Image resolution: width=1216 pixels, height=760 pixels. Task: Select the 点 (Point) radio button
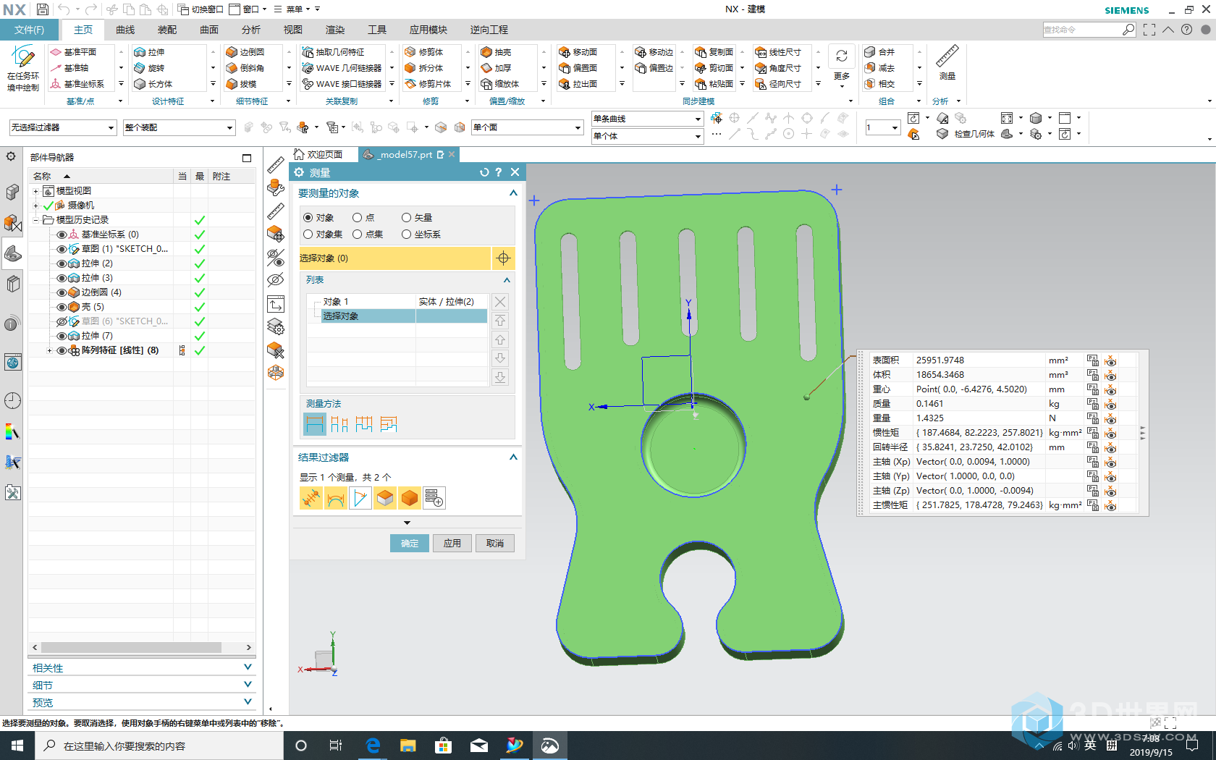[x=358, y=218]
